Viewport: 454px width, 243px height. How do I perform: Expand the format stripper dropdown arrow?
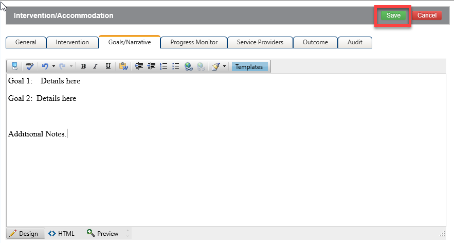pos(224,66)
